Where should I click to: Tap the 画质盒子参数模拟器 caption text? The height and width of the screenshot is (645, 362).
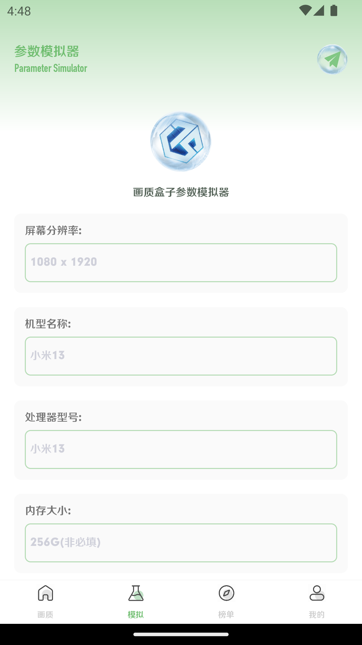[181, 192]
